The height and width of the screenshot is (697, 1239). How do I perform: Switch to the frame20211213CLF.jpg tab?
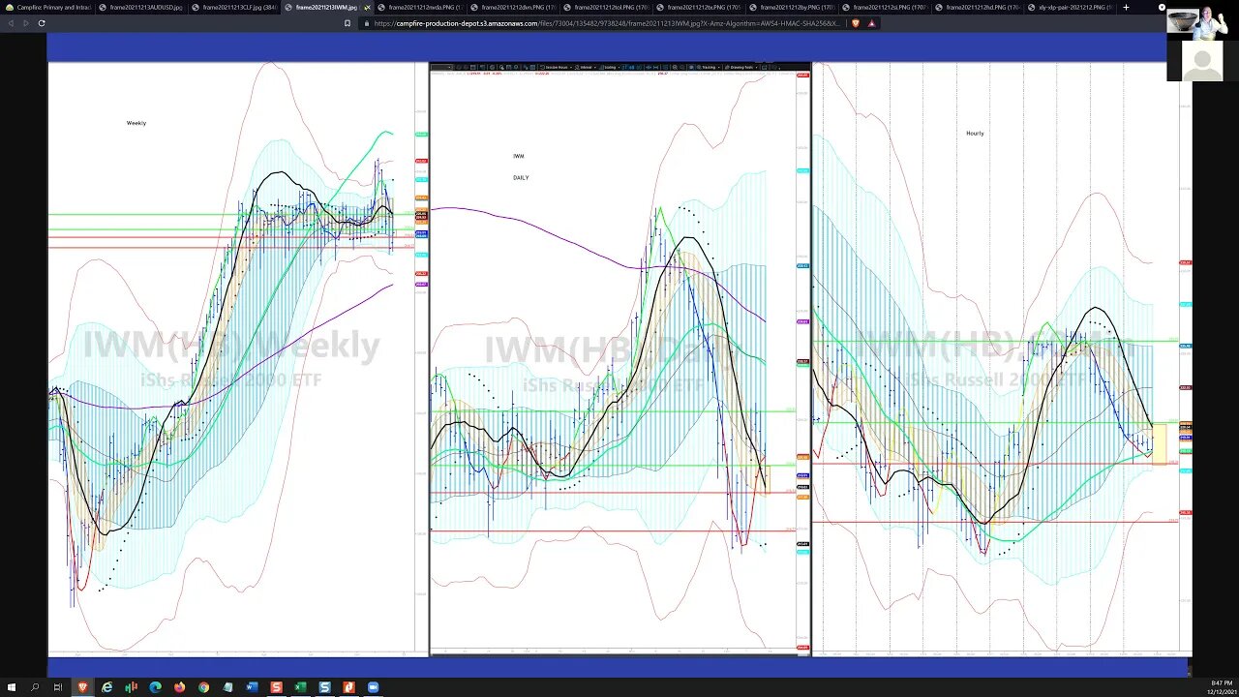click(x=233, y=7)
